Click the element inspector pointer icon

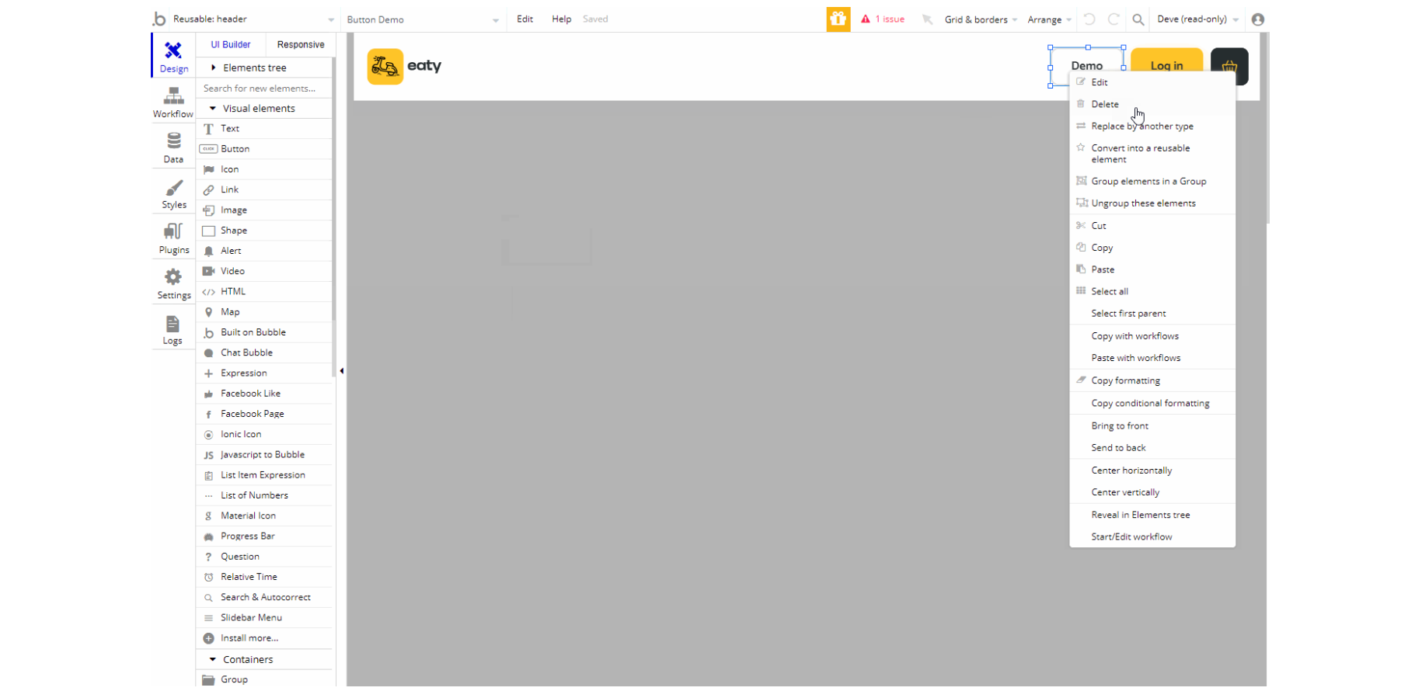tap(927, 19)
